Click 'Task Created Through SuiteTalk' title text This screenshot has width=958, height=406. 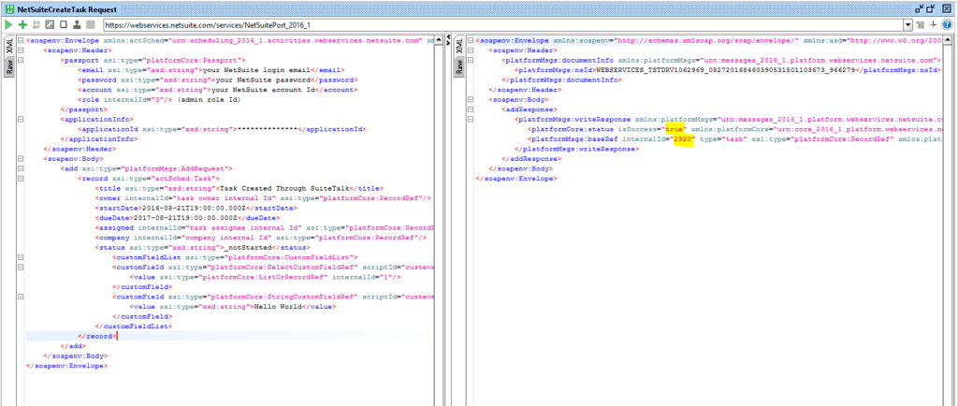coord(284,189)
